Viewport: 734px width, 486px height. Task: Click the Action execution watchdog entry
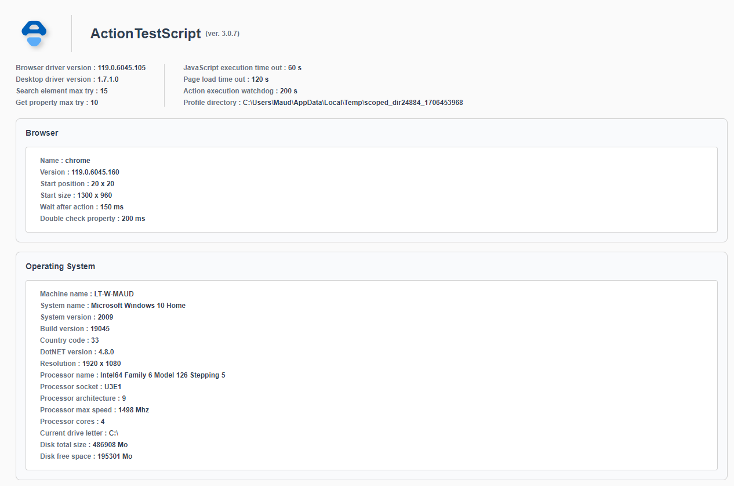pyautogui.click(x=241, y=91)
